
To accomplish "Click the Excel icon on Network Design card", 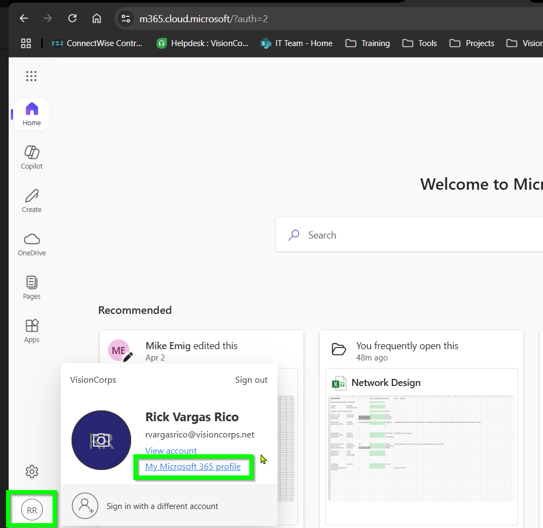I will pyautogui.click(x=339, y=383).
